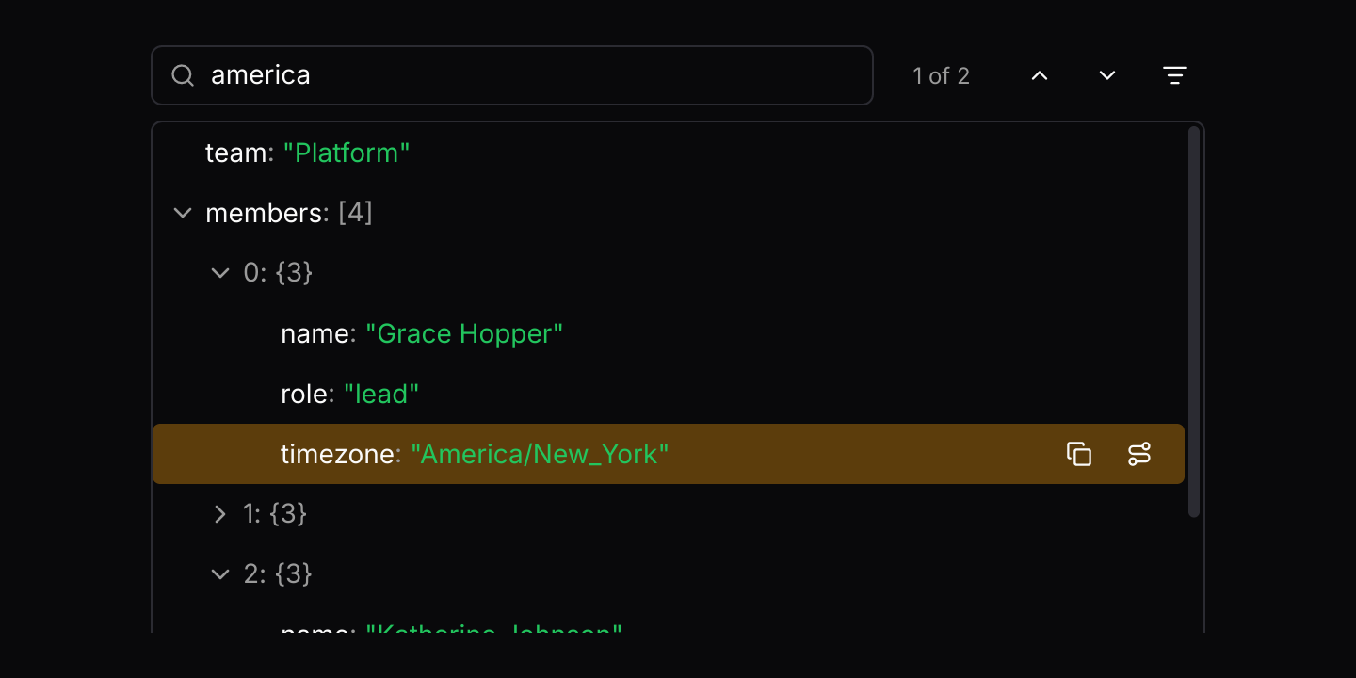Image resolution: width=1356 pixels, height=678 pixels.
Task: Select the highlighted timezone row
Action: [x=669, y=454]
